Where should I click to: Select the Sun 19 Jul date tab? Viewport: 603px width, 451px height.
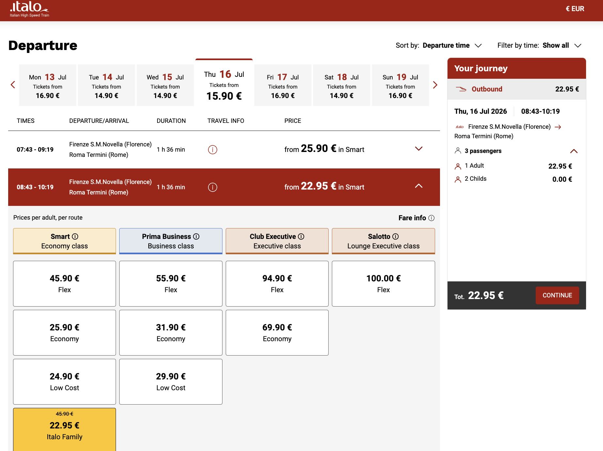pyautogui.click(x=400, y=85)
